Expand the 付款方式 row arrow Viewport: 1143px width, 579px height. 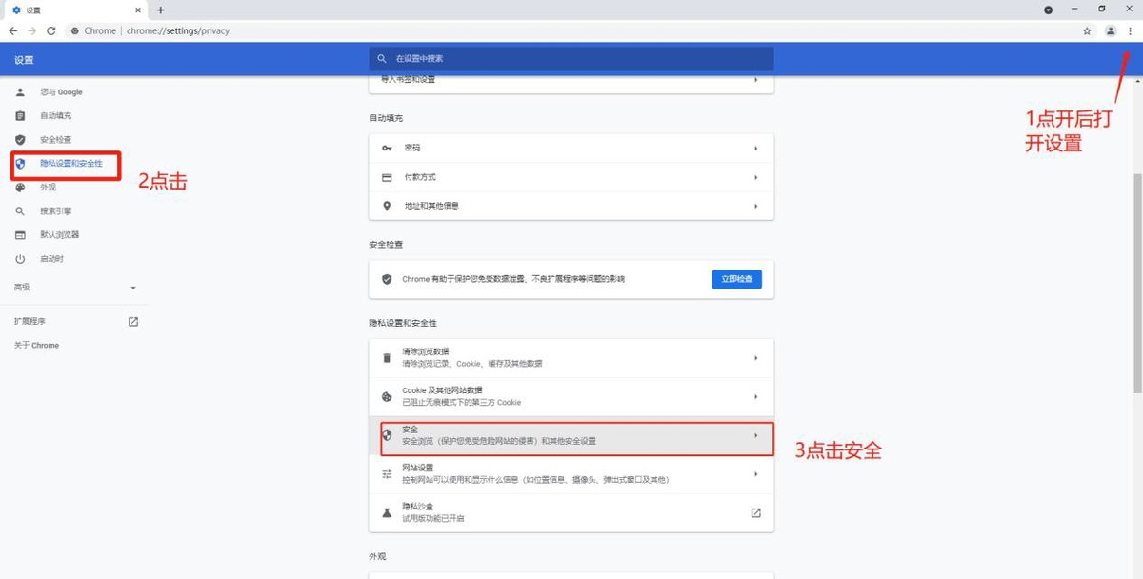755,177
